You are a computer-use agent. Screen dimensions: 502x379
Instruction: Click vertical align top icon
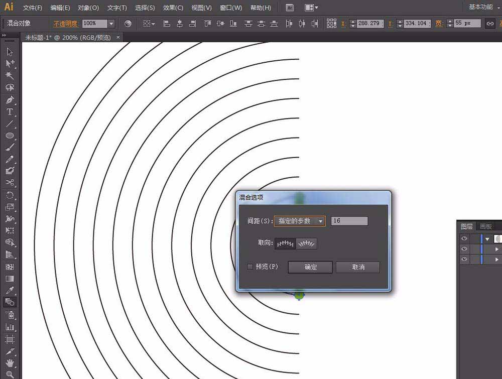point(208,24)
